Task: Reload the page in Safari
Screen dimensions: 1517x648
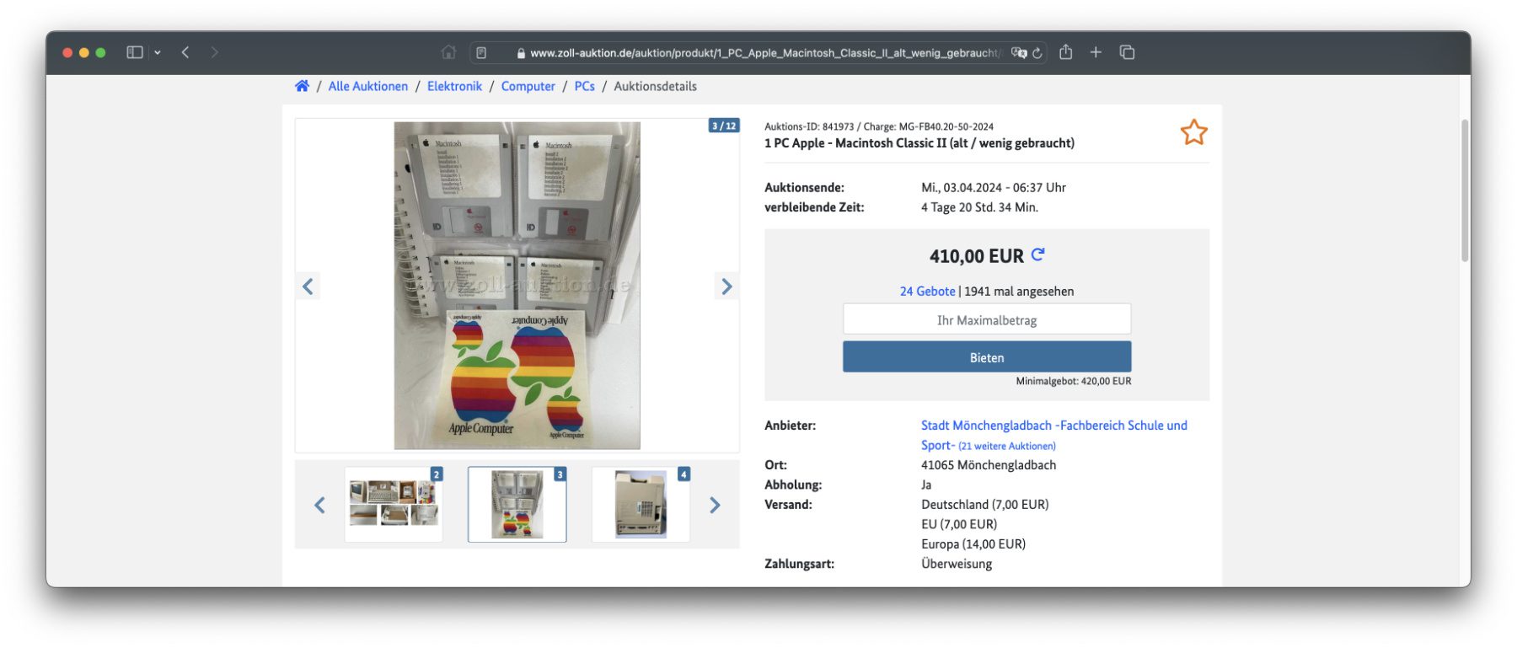Action: [1037, 53]
